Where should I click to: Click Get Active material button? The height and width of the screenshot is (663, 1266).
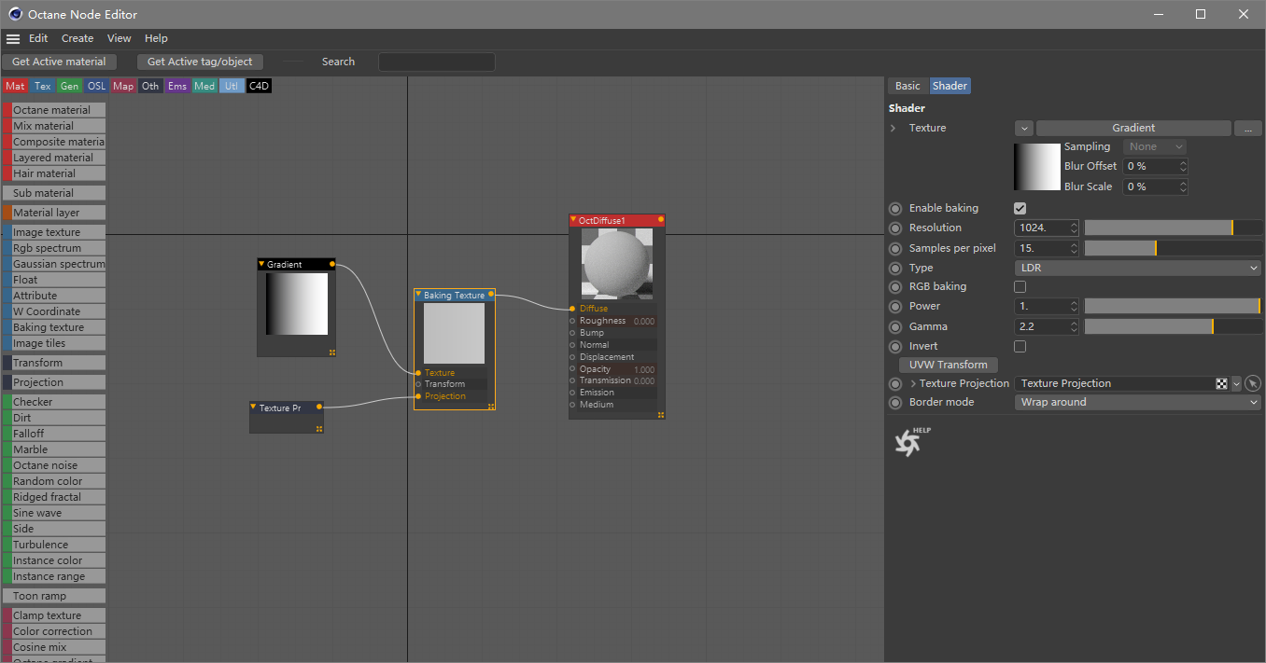click(x=59, y=62)
